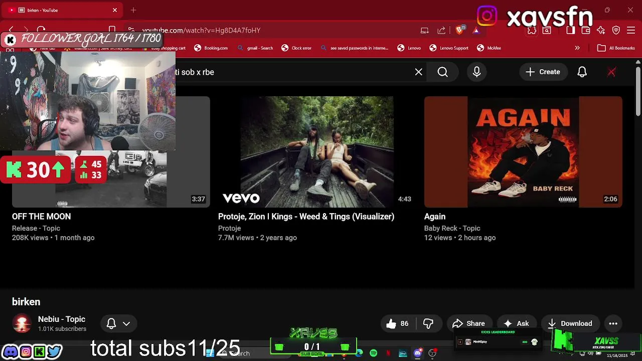Open gmail - Search bookmark
This screenshot has height=361, width=642.
point(255,48)
